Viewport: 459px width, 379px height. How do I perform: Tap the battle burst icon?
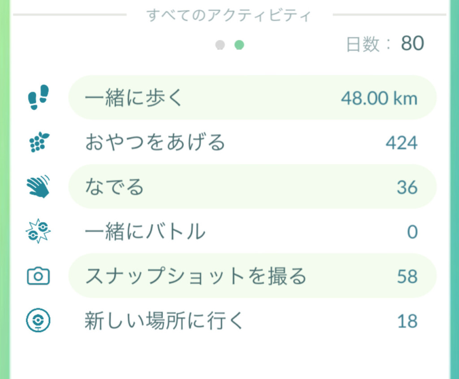click(38, 231)
